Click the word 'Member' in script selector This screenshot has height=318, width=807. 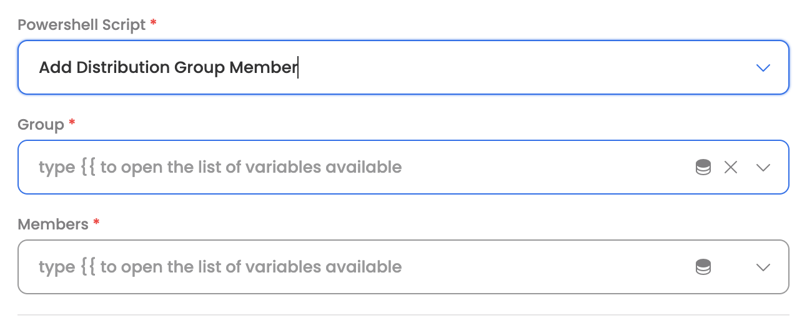point(263,67)
